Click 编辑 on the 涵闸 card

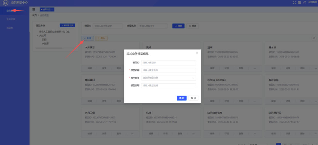pos(212,68)
